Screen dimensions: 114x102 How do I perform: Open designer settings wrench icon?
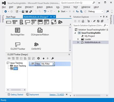(x=53, y=58)
